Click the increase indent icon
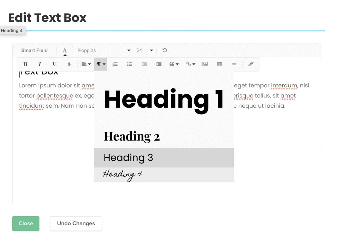The height and width of the screenshot is (252, 339). [x=159, y=64]
